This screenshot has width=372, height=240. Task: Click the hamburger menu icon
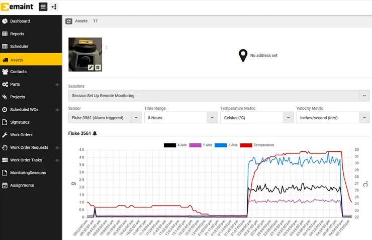coord(43,7)
